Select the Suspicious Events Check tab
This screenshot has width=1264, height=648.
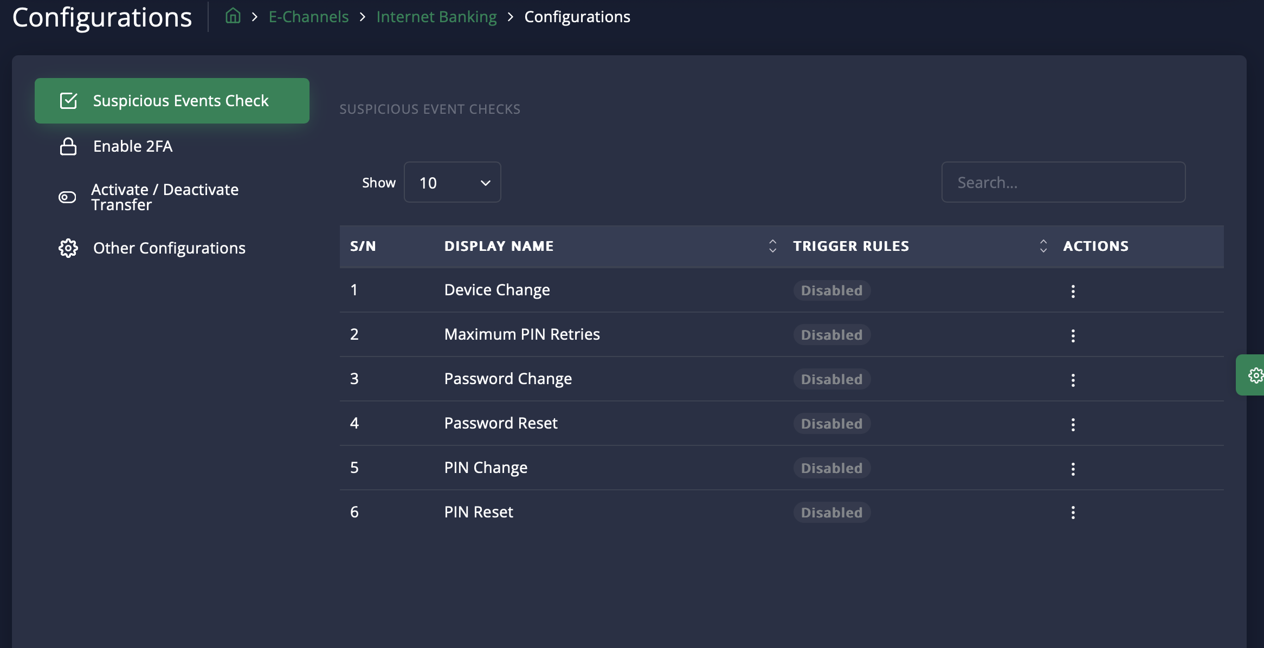tap(172, 101)
